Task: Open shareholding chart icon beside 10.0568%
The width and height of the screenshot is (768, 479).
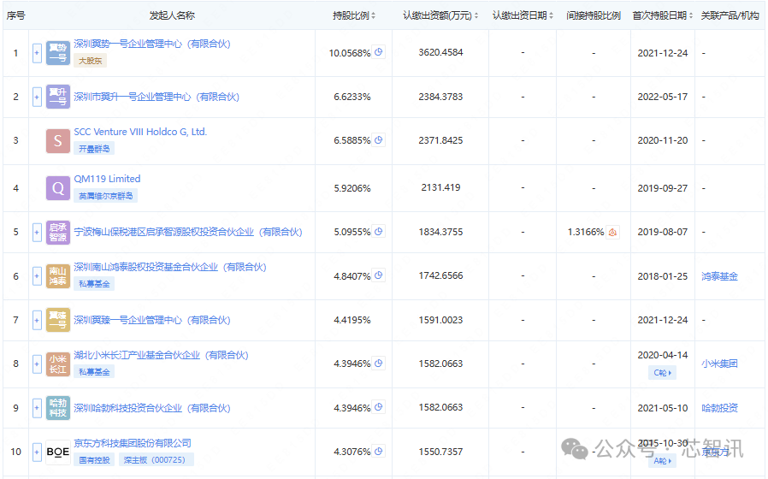Action: (x=379, y=52)
